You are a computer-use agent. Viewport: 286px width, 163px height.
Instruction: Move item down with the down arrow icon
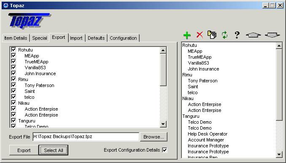272,35
